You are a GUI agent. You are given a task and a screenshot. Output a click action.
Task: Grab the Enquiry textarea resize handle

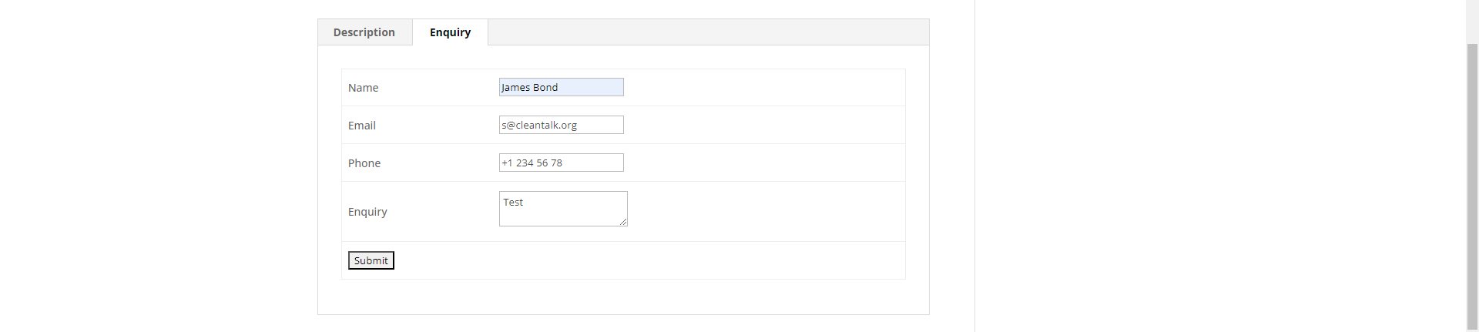click(623, 222)
